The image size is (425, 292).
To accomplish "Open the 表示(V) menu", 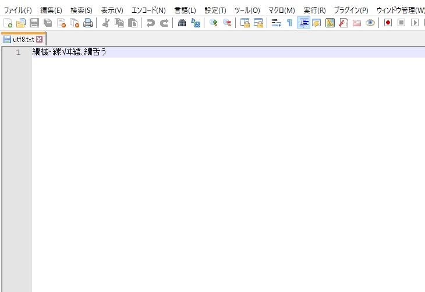I will coord(112,10).
